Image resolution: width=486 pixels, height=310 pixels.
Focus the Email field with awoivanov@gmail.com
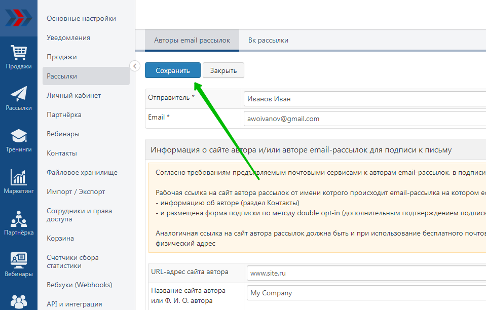365,119
